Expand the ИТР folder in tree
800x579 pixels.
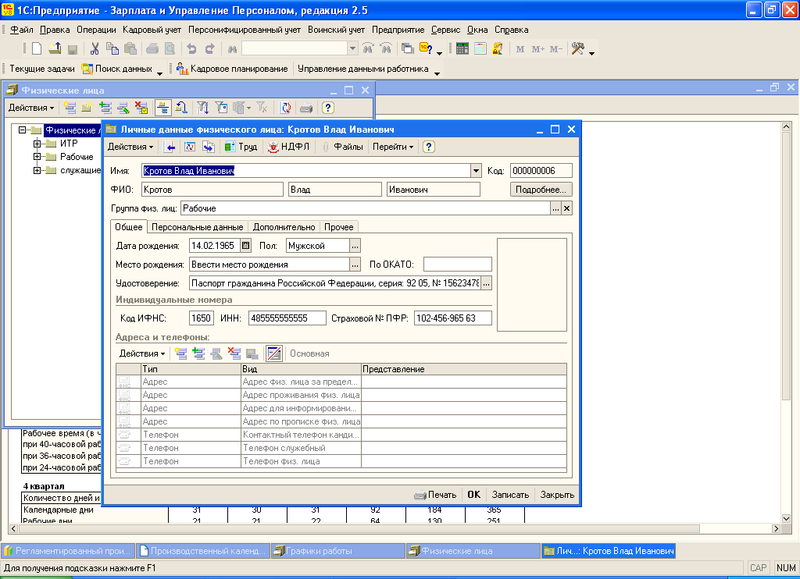37,144
